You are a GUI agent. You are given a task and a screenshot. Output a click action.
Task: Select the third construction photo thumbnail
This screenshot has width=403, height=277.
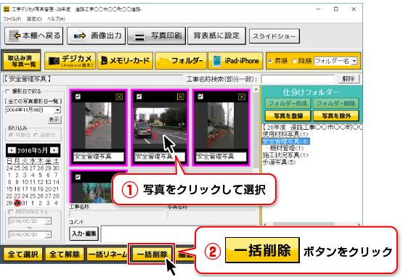221,125
